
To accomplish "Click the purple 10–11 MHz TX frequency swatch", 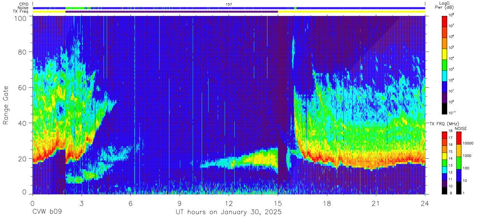I will [444, 184].
